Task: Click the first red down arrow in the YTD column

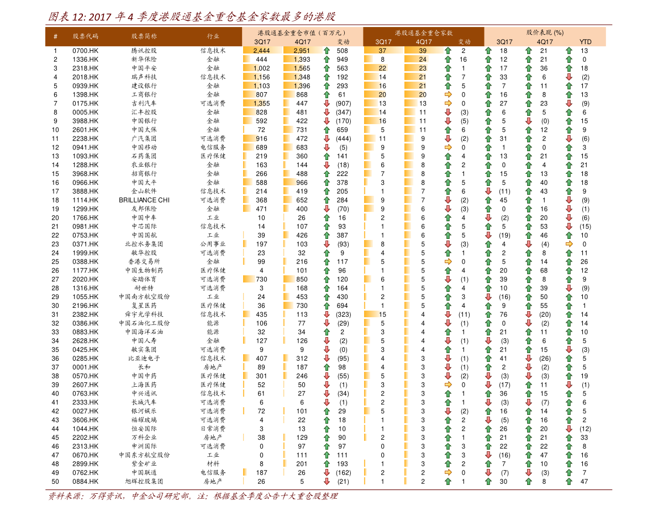Action: [569, 77]
